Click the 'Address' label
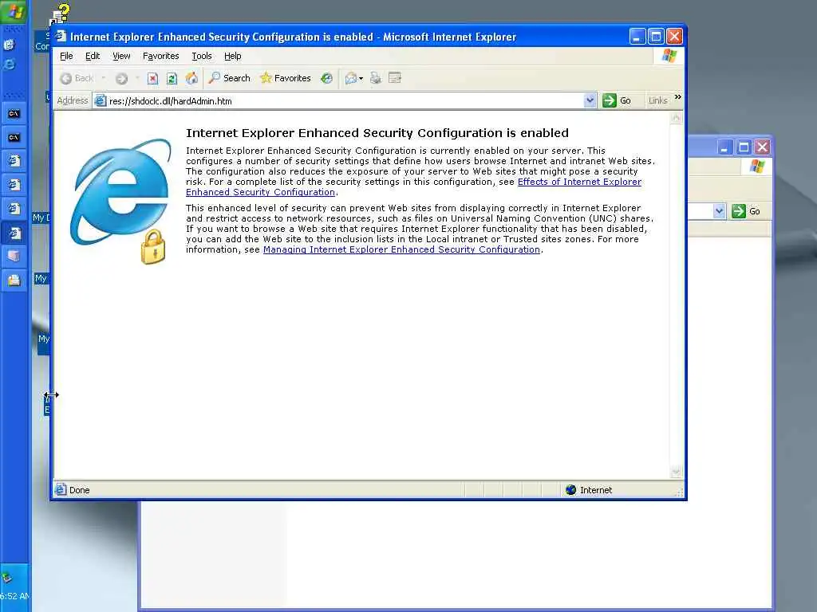 pos(73,100)
